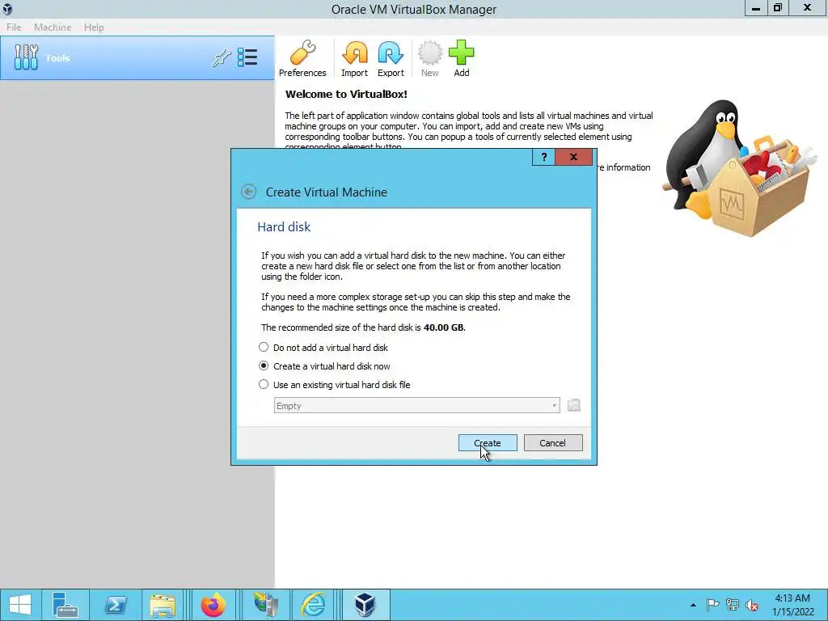Image resolution: width=828 pixels, height=621 pixels.
Task: Launch PowerShell from taskbar
Action: pyautogui.click(x=115, y=605)
